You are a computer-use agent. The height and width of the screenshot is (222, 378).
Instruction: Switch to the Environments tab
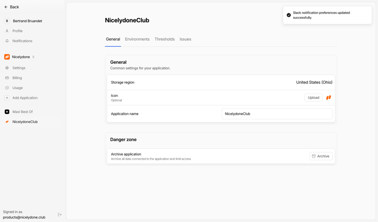tap(137, 39)
